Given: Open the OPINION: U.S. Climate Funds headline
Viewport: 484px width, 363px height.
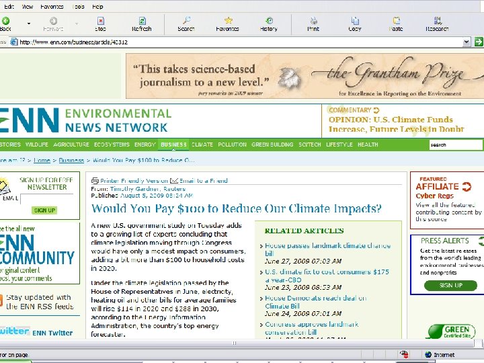Looking at the screenshot, I should click(396, 124).
